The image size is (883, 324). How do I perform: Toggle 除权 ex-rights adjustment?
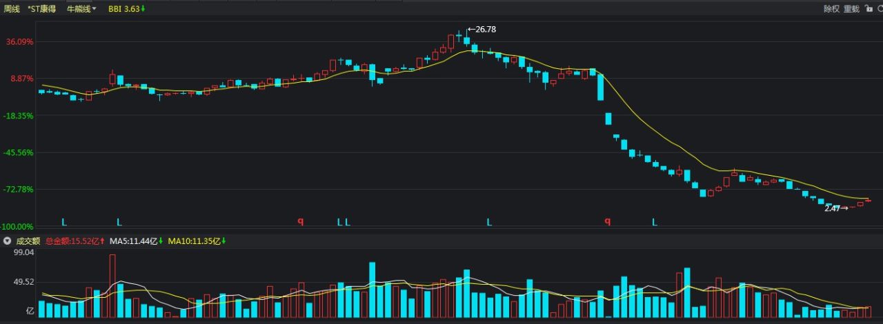831,9
